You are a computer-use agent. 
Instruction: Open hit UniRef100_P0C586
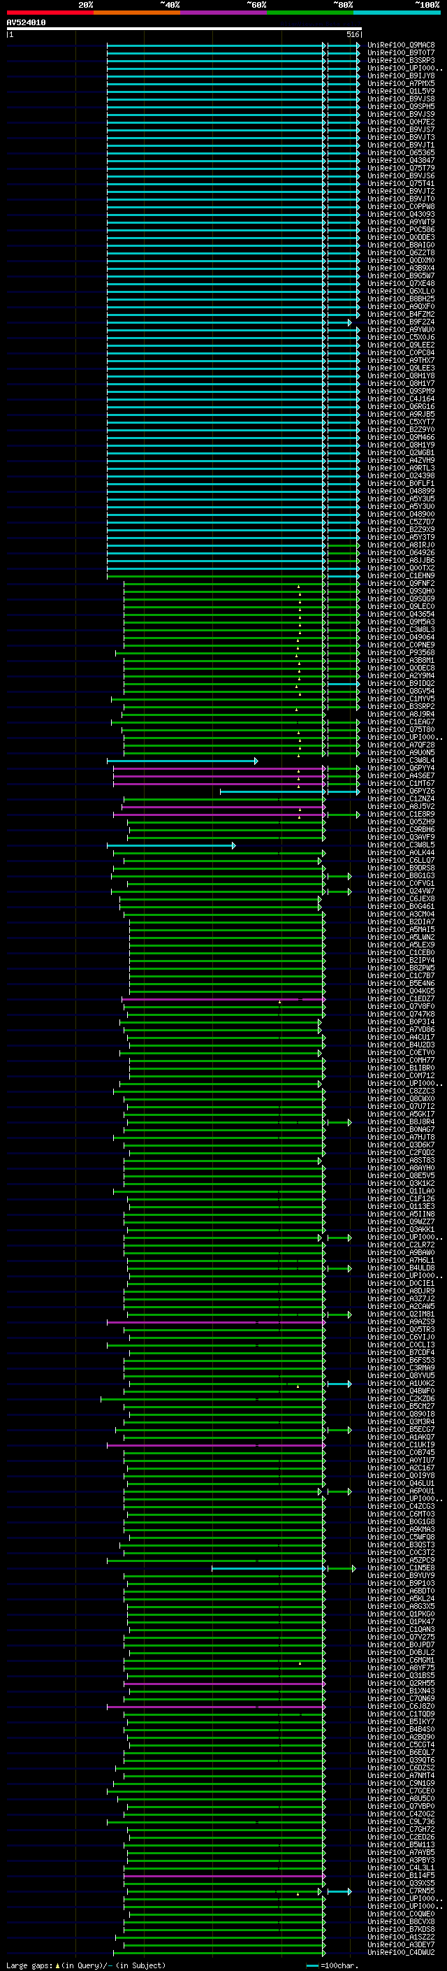click(401, 229)
